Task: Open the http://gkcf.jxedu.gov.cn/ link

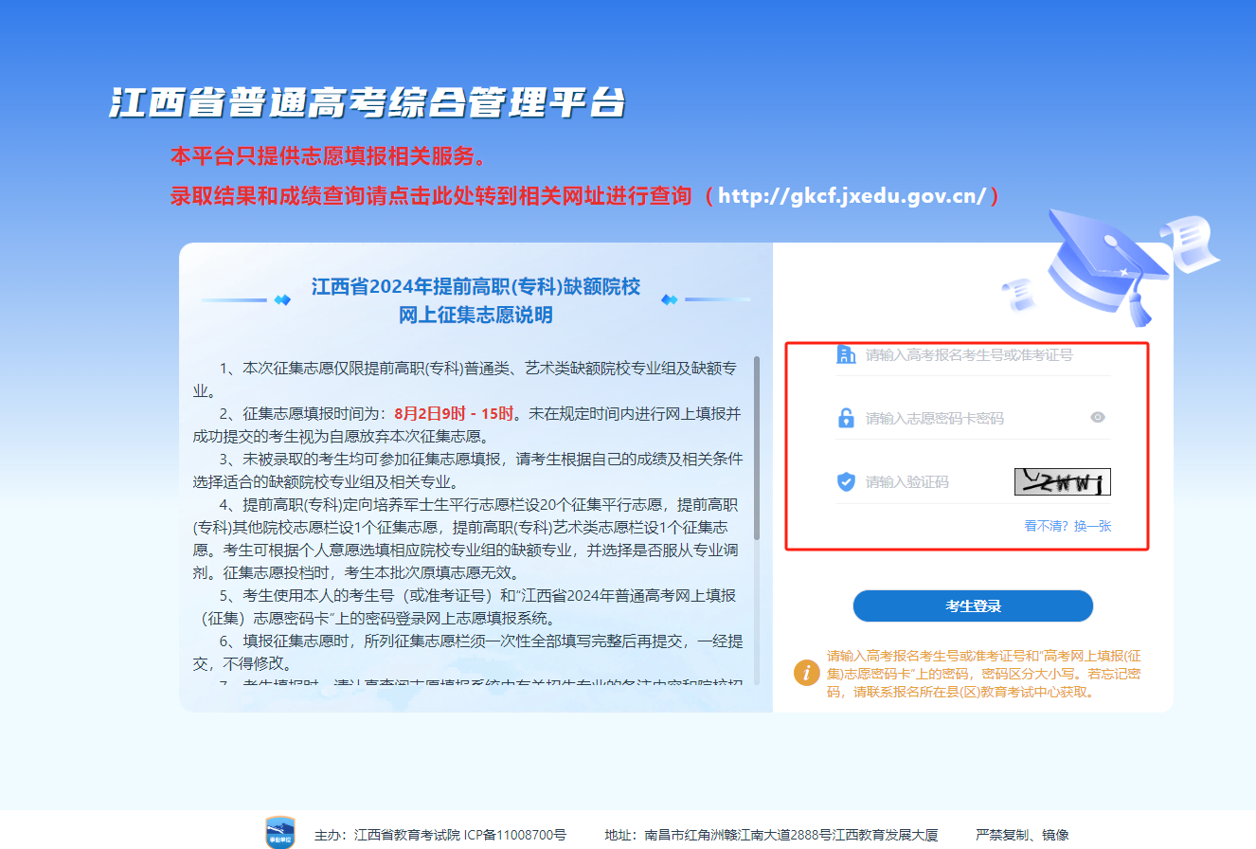Action: tap(852, 196)
